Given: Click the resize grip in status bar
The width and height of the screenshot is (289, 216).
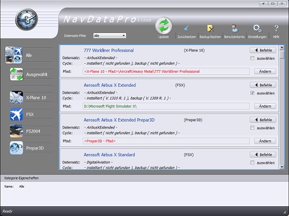Looking at the screenshot, I should point(285,212).
